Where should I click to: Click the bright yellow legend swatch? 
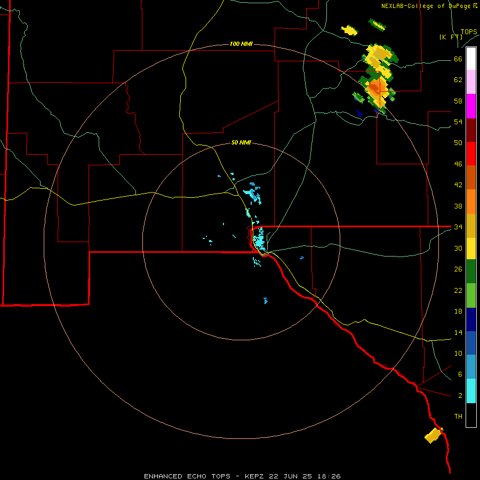tap(471, 249)
